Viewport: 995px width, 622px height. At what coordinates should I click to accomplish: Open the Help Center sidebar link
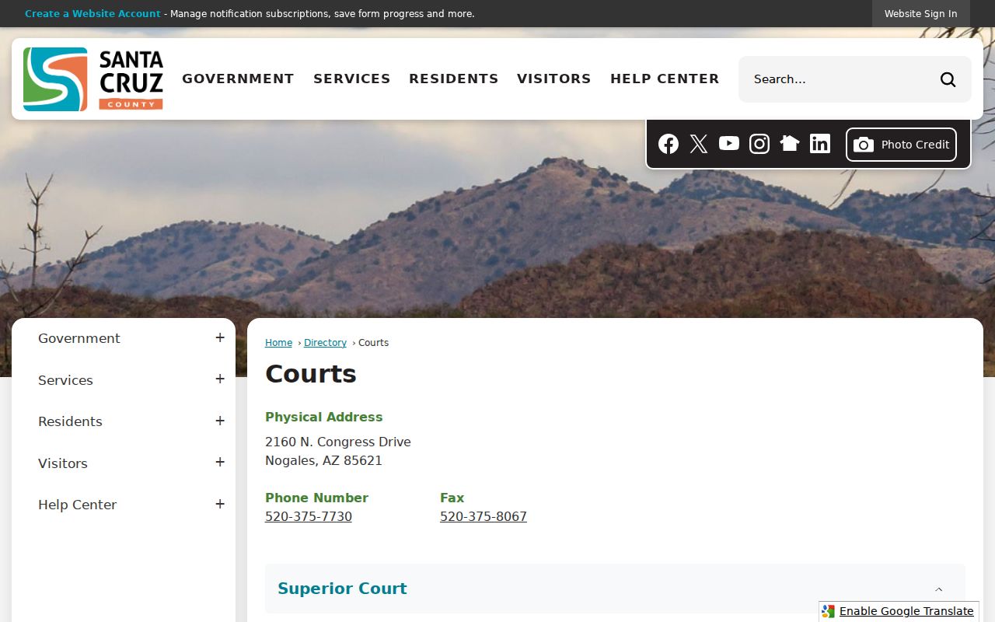78,505
